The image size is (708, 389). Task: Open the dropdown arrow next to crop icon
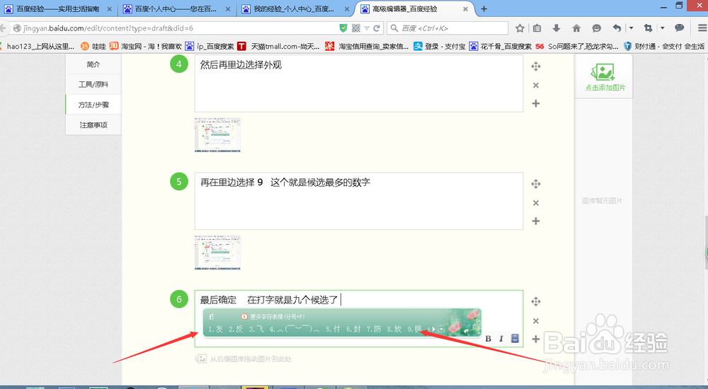pos(663,28)
